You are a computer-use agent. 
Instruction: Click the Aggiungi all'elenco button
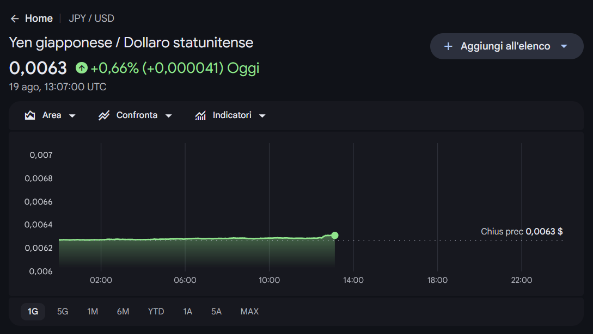(x=507, y=46)
